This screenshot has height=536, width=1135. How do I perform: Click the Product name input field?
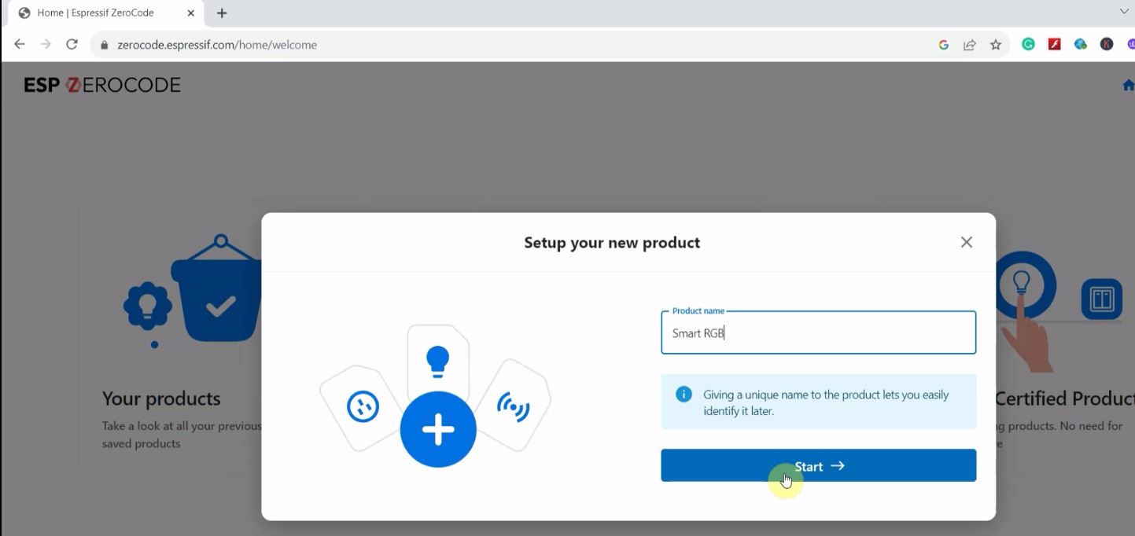click(818, 333)
